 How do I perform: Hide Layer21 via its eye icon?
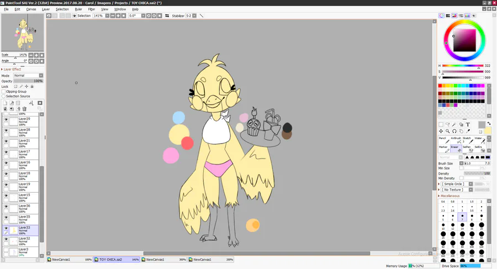(x=6, y=141)
